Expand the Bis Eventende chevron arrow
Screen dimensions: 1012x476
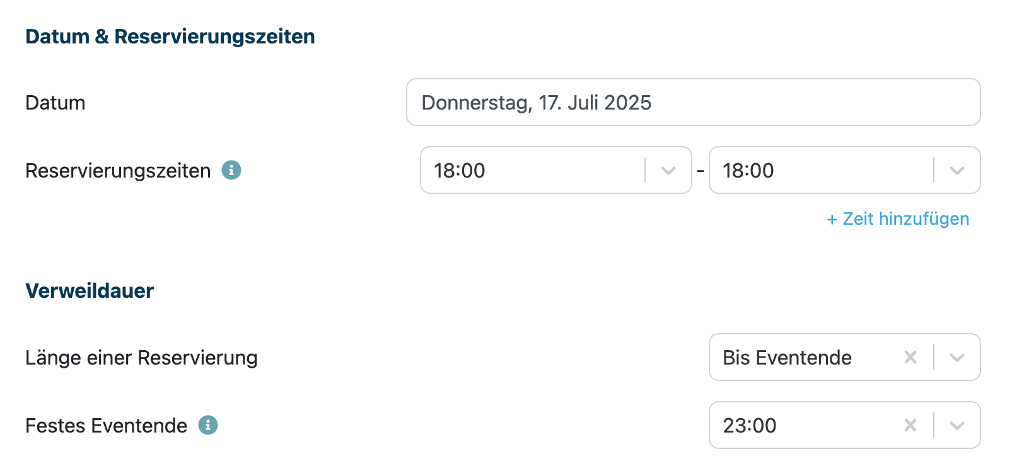tap(957, 358)
